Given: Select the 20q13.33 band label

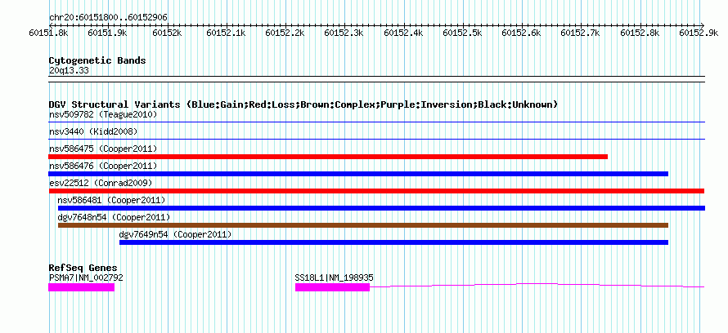Looking at the screenshot, I should point(69,70).
